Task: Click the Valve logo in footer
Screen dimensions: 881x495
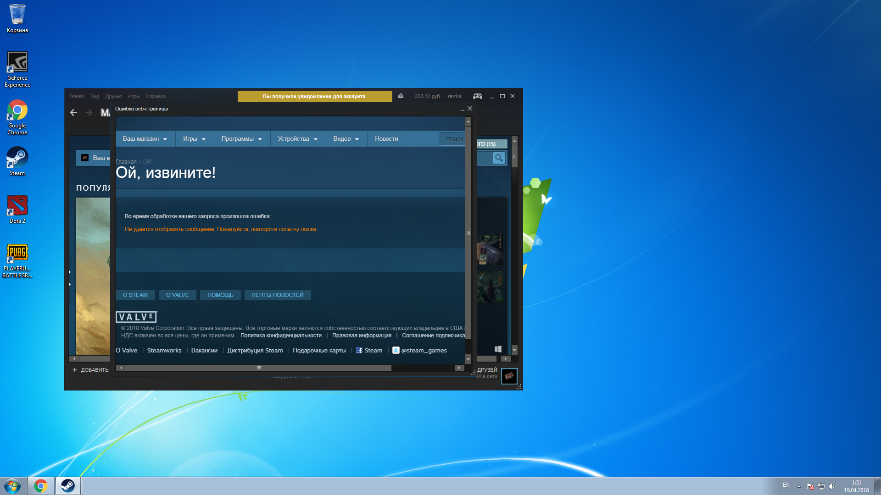Action: tap(136, 317)
